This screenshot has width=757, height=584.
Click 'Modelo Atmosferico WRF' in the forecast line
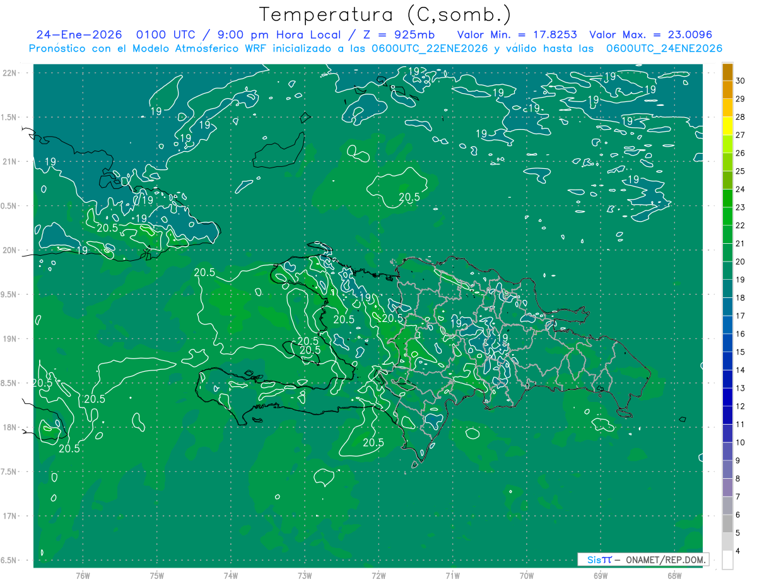199,49
